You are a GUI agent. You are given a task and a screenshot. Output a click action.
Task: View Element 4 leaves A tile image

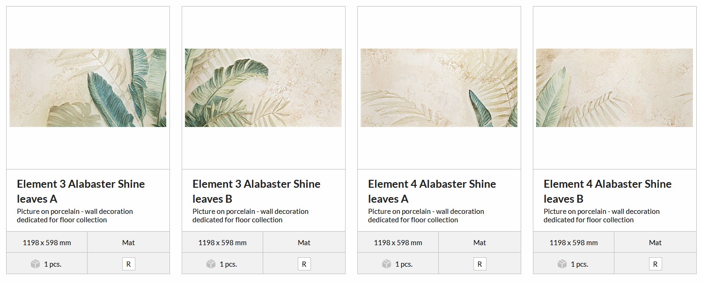pos(439,88)
